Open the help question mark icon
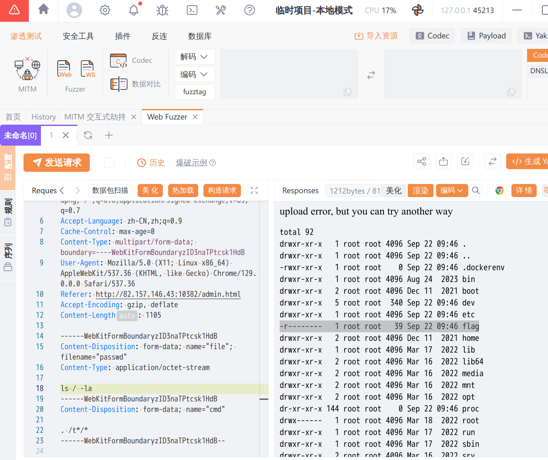Viewport: 548px width, 460px height. pyautogui.click(x=250, y=10)
